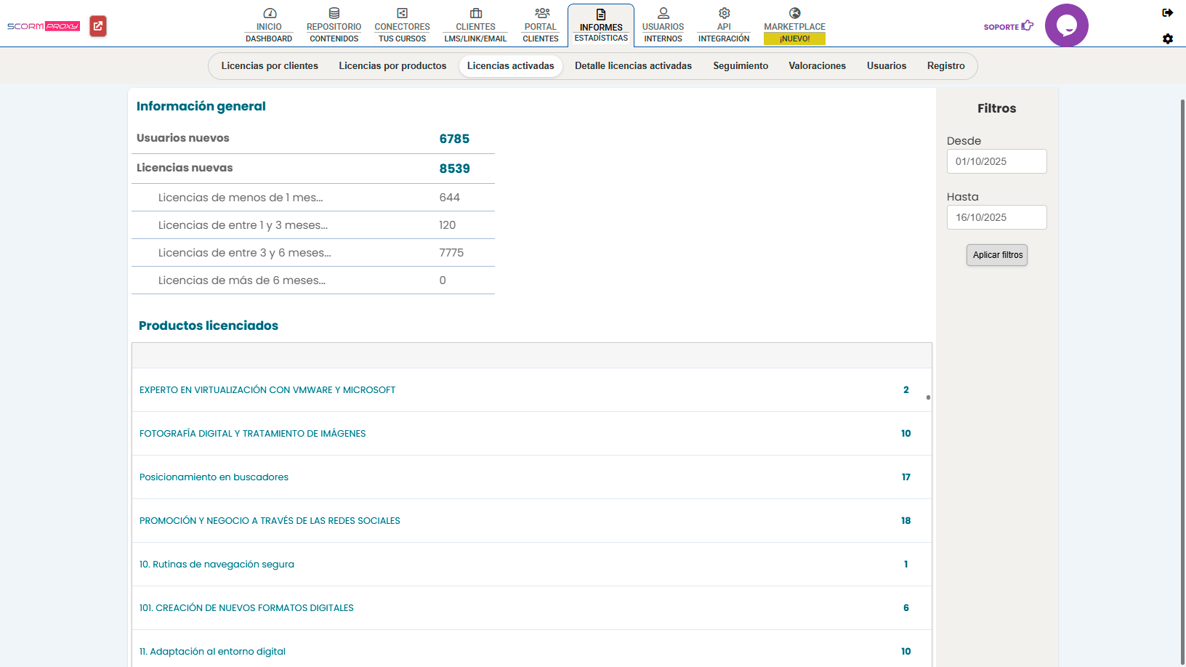Click Licencias de entre 3 y 6 meses
Viewport: 1186px width, 667px height.
tap(313, 253)
